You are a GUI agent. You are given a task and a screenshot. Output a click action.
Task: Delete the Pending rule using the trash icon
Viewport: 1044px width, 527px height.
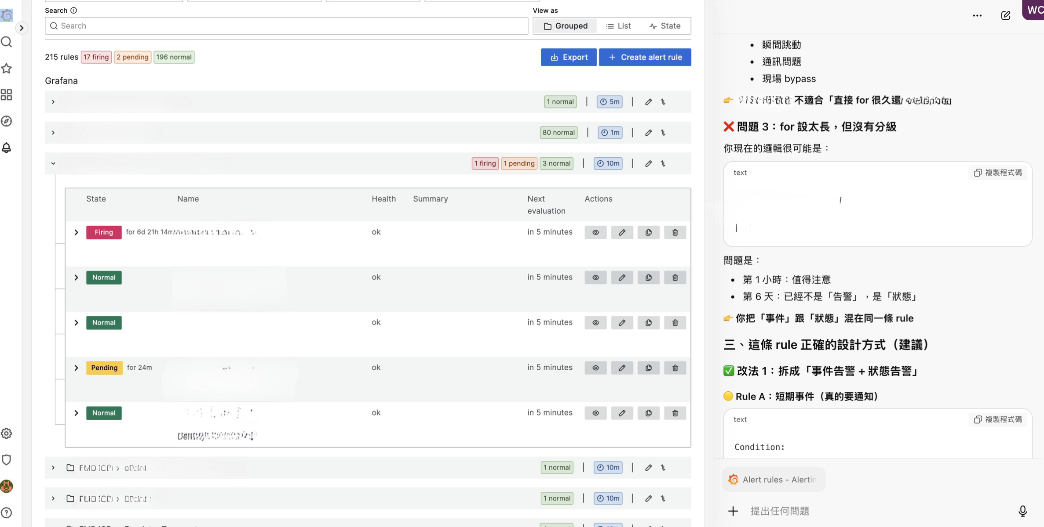click(675, 368)
